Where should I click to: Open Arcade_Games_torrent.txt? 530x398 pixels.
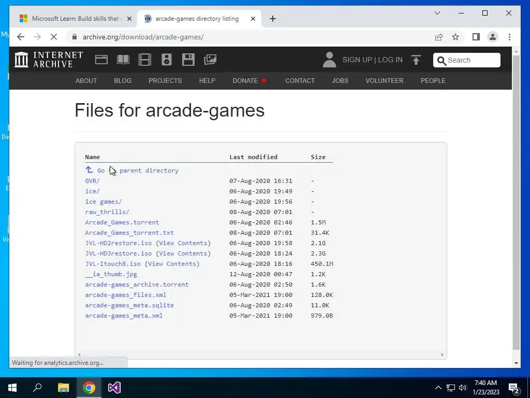pyautogui.click(x=129, y=233)
